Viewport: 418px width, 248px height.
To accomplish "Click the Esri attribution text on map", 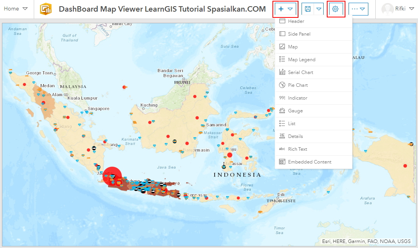I will point(366,241).
